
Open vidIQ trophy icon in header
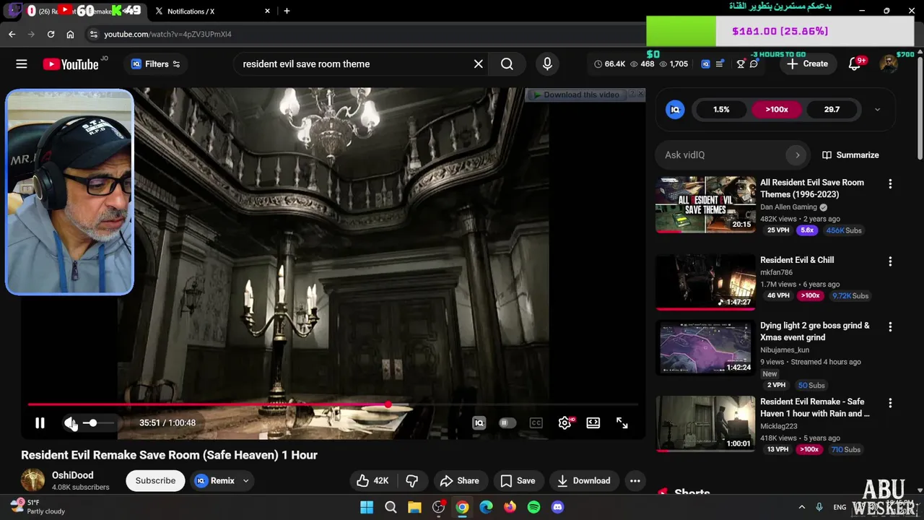[x=741, y=64]
